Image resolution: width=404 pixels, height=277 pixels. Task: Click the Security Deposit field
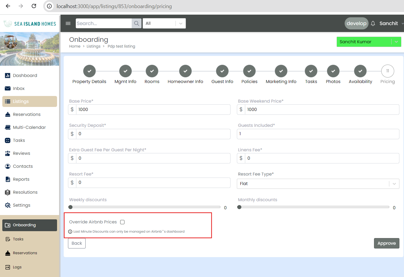tap(153, 134)
